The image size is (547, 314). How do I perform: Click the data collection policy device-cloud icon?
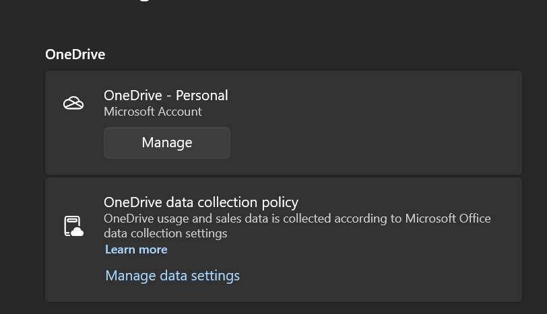(x=73, y=226)
